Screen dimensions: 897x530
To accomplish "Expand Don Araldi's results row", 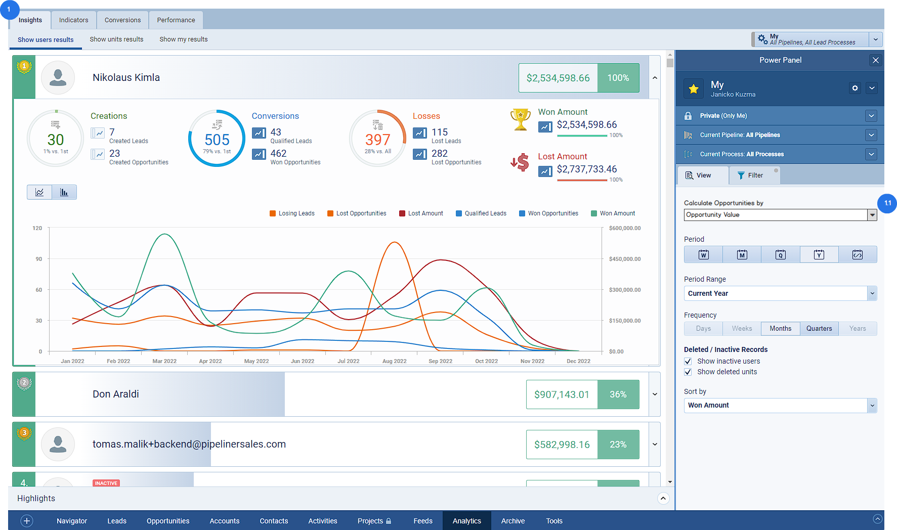I will point(655,394).
